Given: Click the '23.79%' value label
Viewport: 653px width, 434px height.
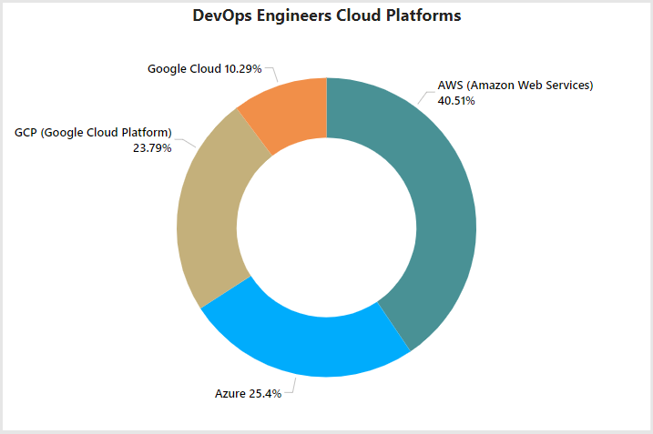Looking at the screenshot, I should tap(152, 148).
